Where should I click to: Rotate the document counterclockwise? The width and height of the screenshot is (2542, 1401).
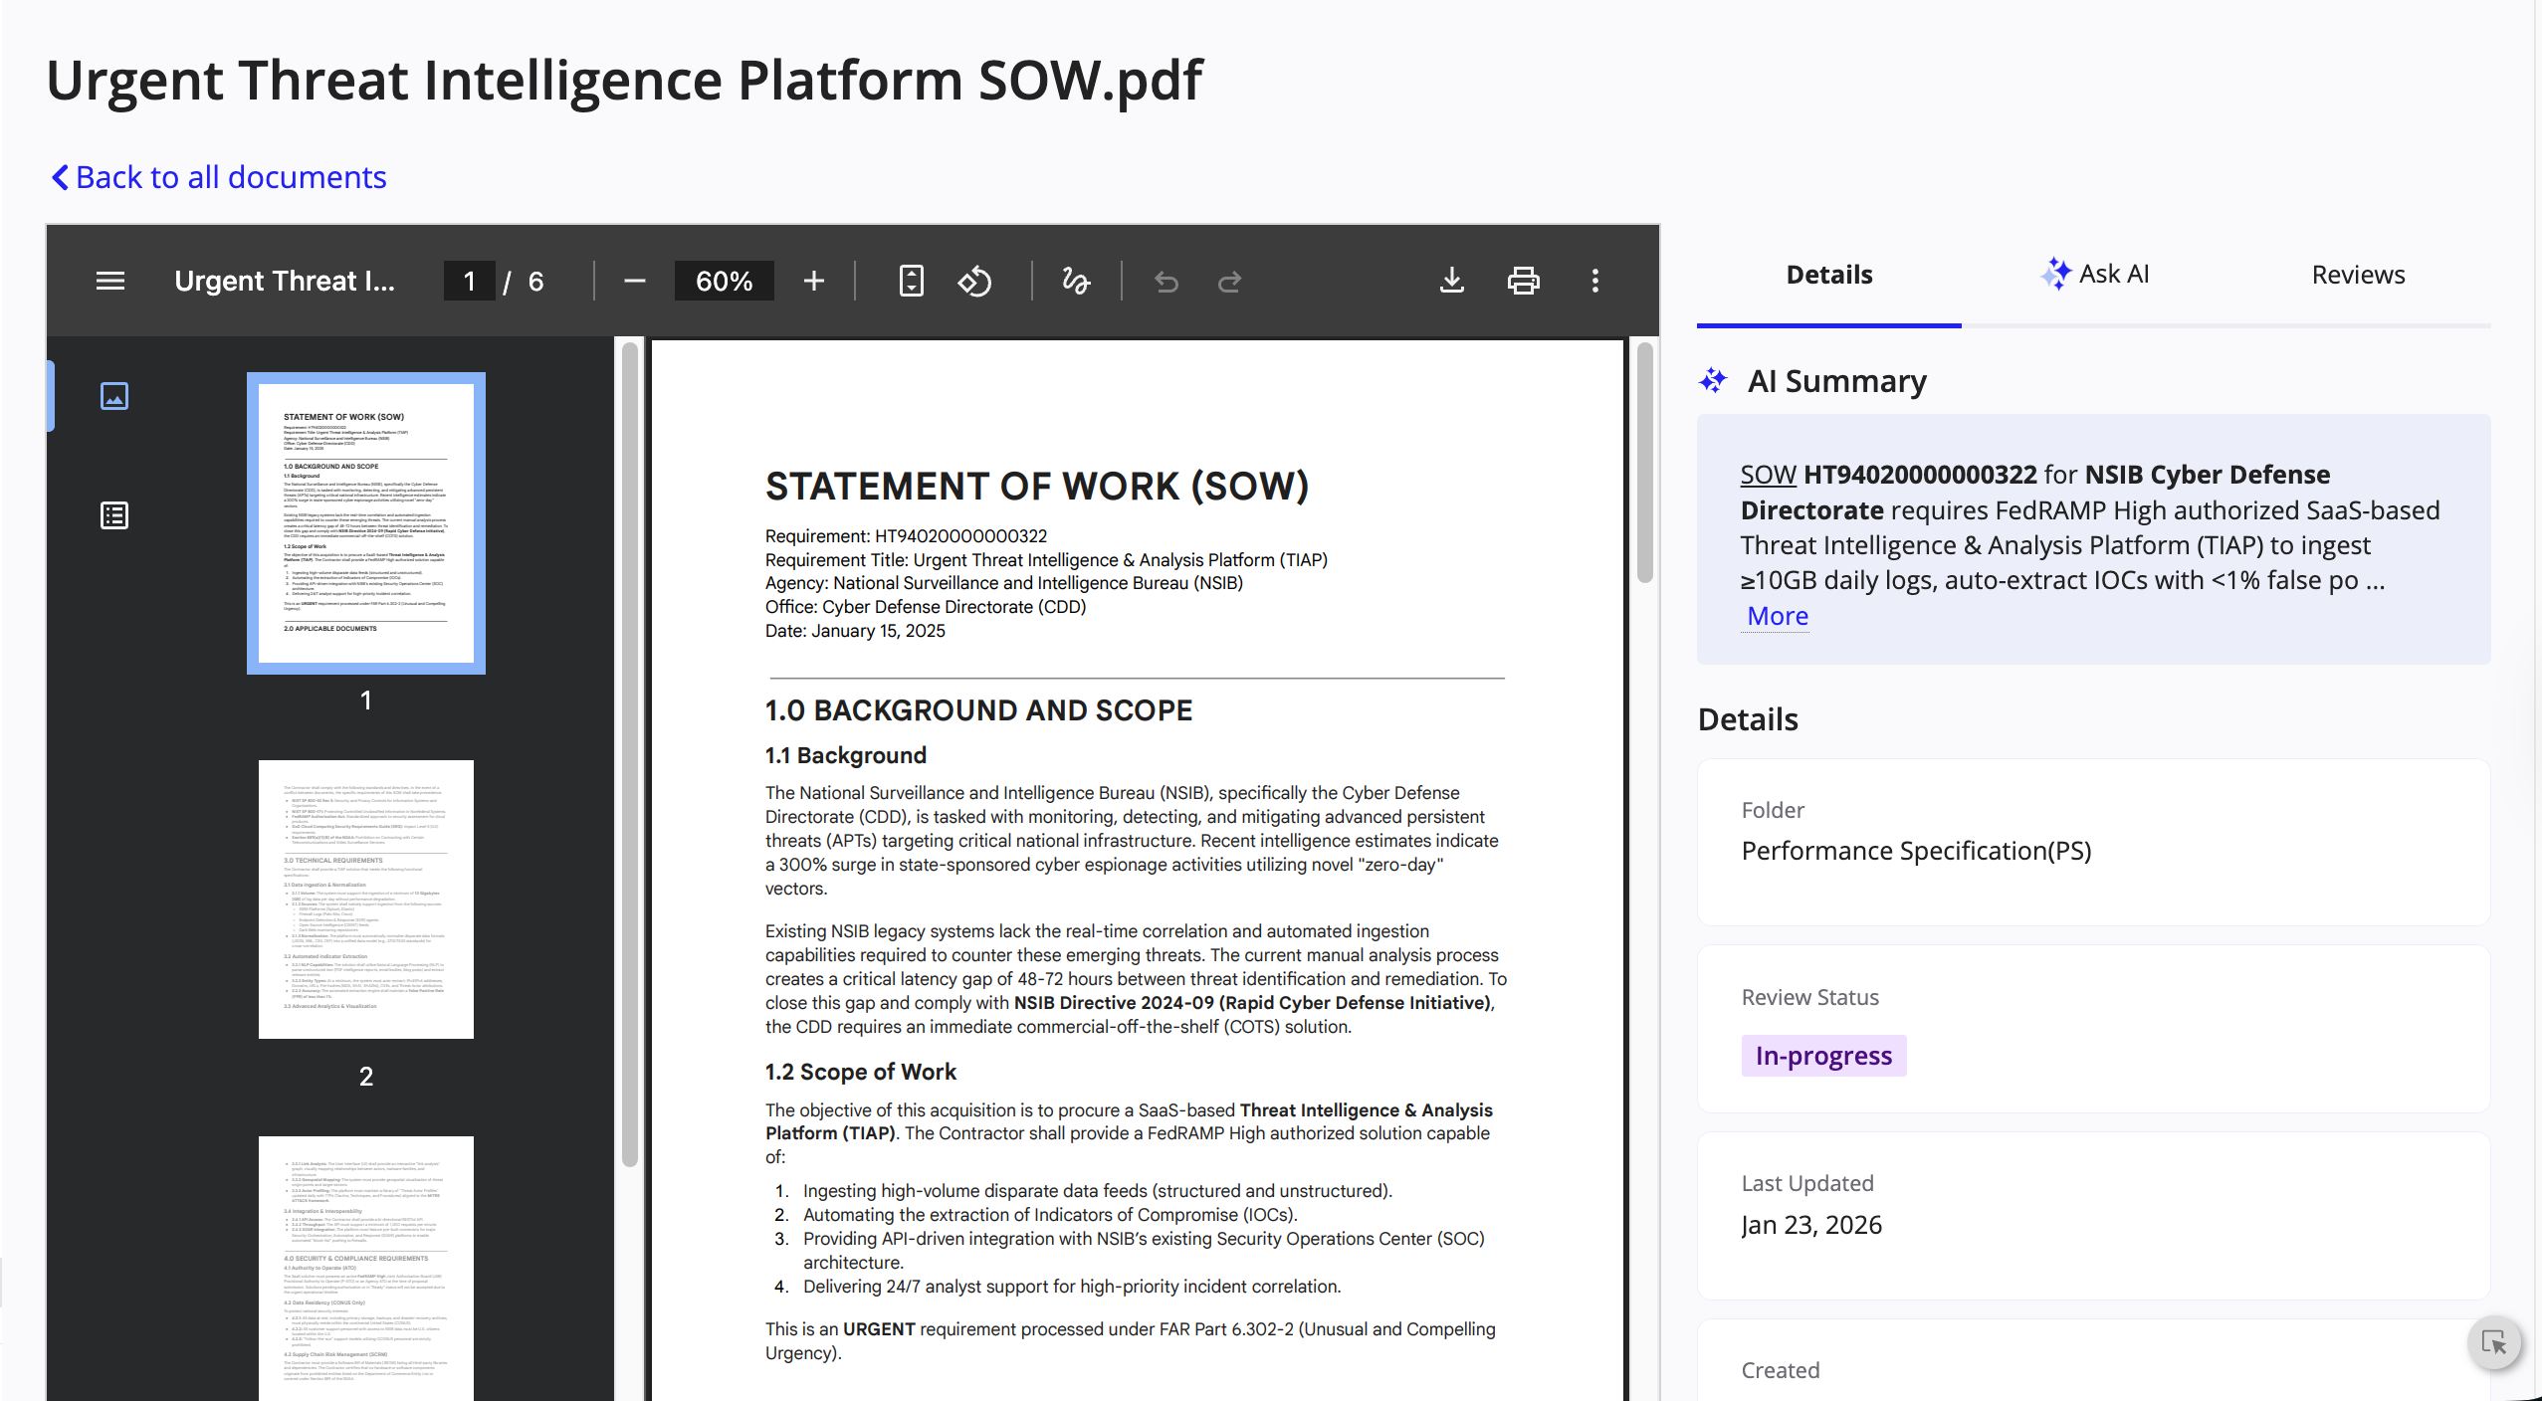click(975, 281)
